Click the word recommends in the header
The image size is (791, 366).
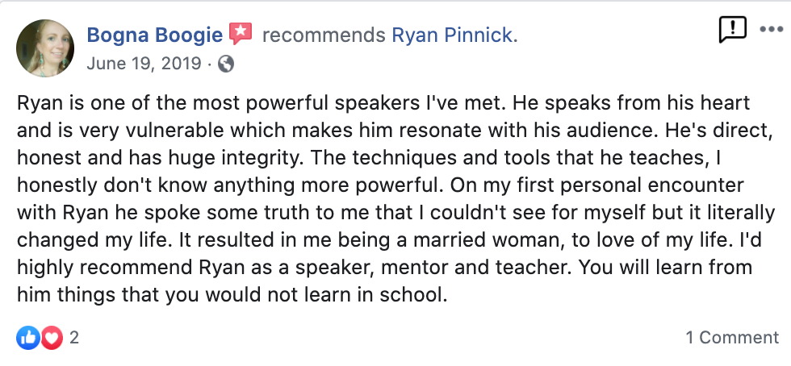coord(324,35)
